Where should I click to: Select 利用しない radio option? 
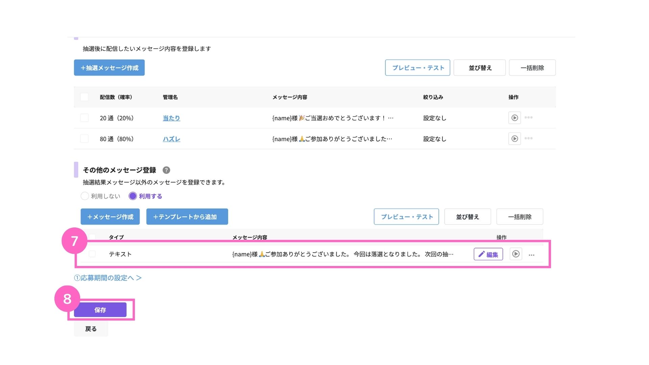click(100, 196)
